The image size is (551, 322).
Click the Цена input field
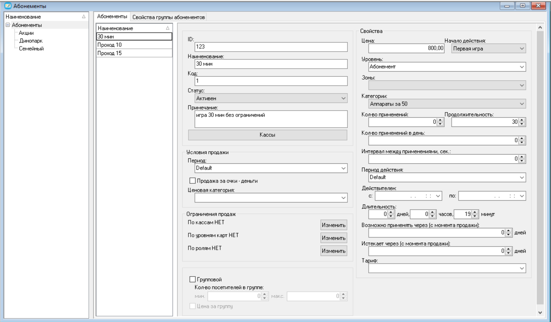(x=406, y=48)
